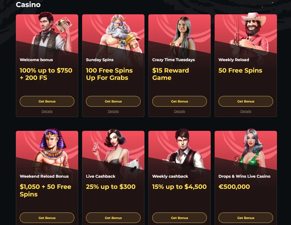Click Get Bonus under Welcome bonus

[x=47, y=101]
